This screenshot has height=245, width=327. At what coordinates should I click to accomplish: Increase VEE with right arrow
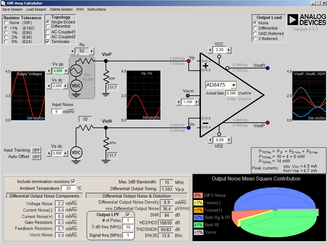click(x=229, y=140)
